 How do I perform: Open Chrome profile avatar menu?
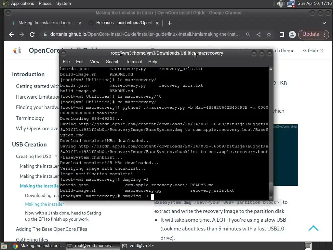click(x=292, y=35)
